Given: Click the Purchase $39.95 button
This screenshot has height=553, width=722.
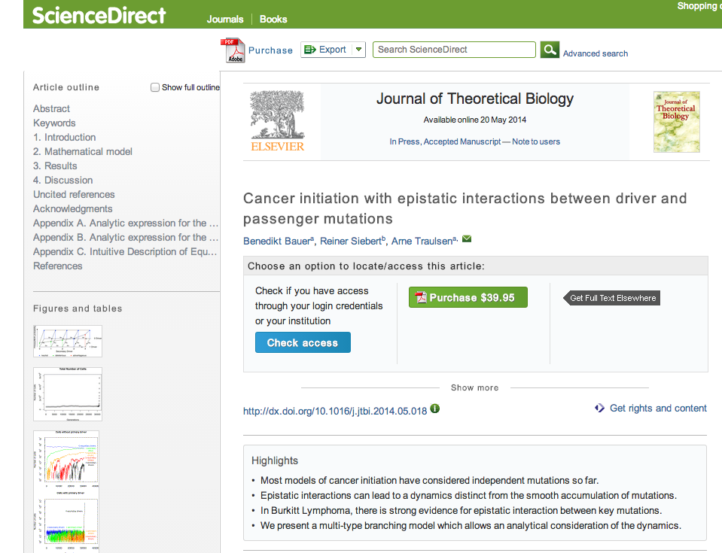Looking at the screenshot, I should tap(468, 297).
